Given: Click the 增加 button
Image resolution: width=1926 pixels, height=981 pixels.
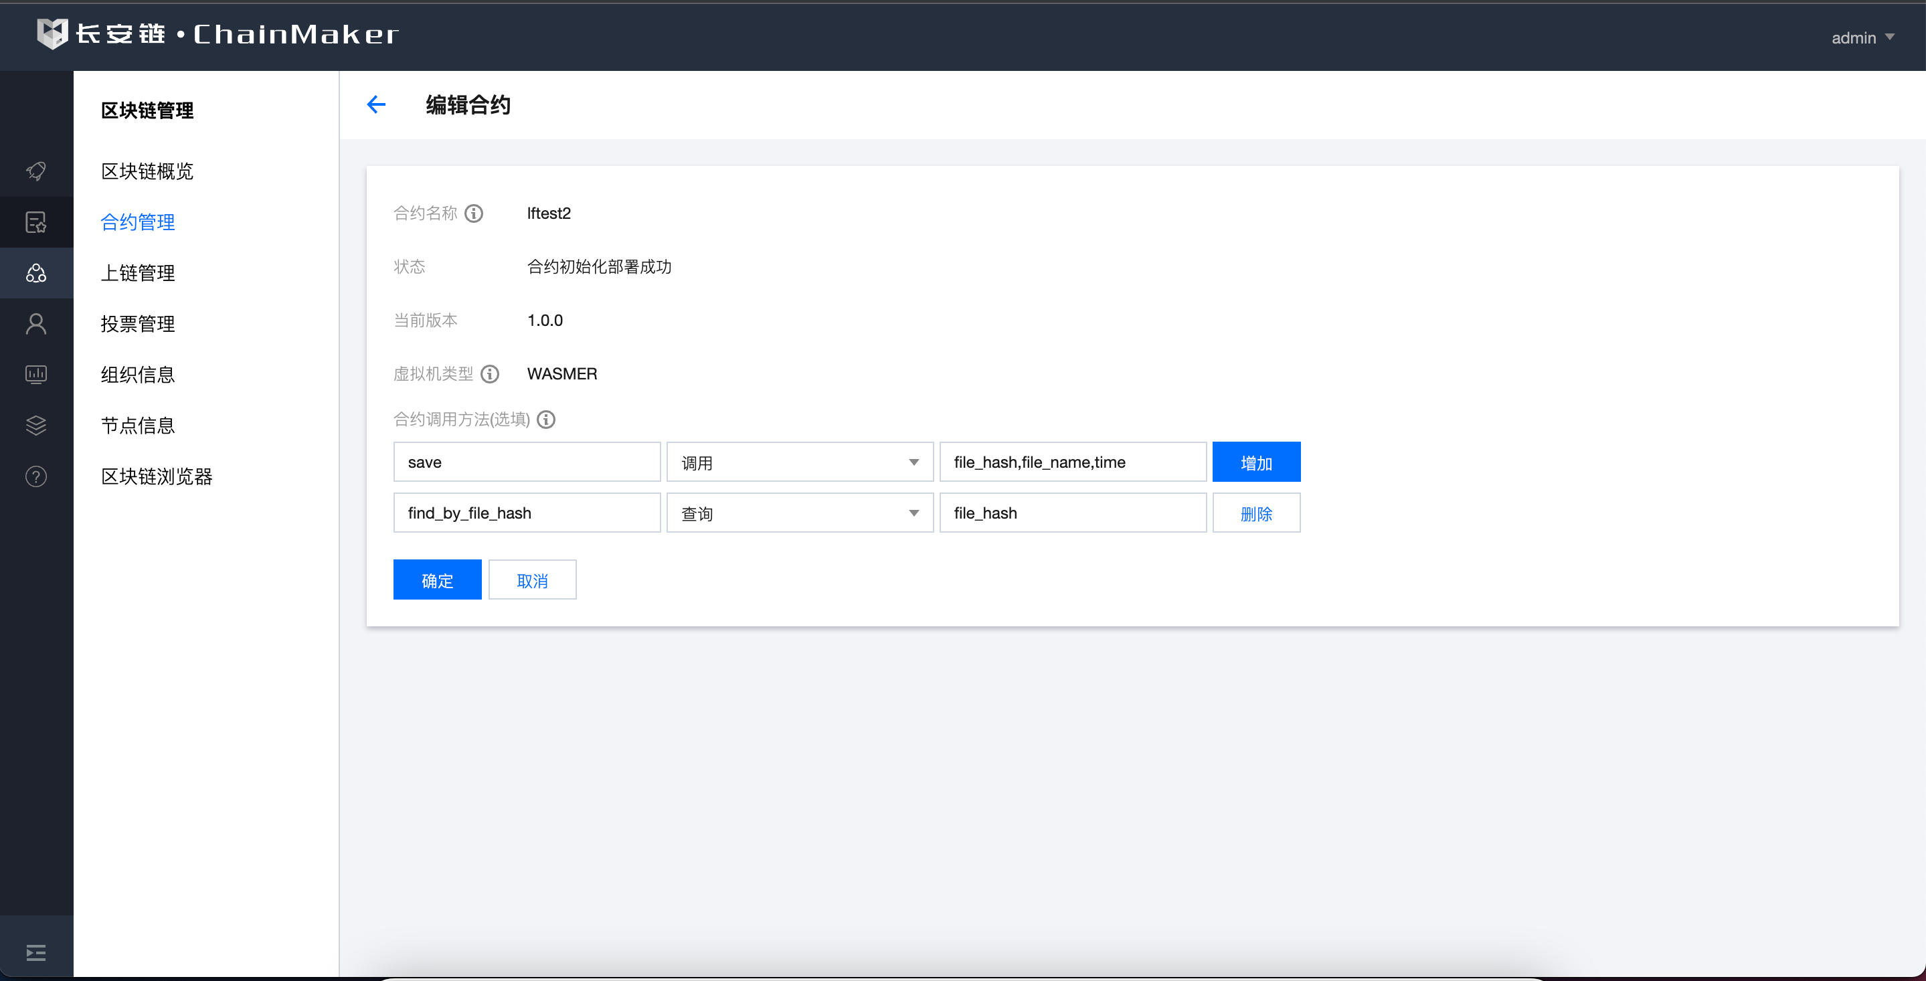Looking at the screenshot, I should click(1255, 462).
